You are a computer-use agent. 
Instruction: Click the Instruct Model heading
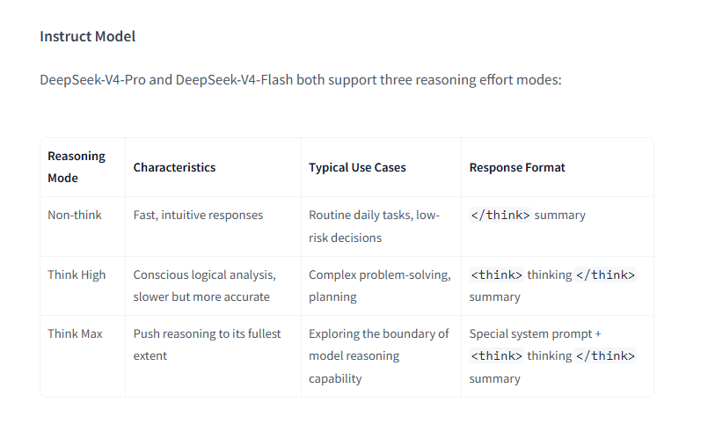[x=88, y=36]
